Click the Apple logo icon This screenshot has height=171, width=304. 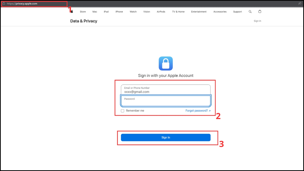point(72,11)
